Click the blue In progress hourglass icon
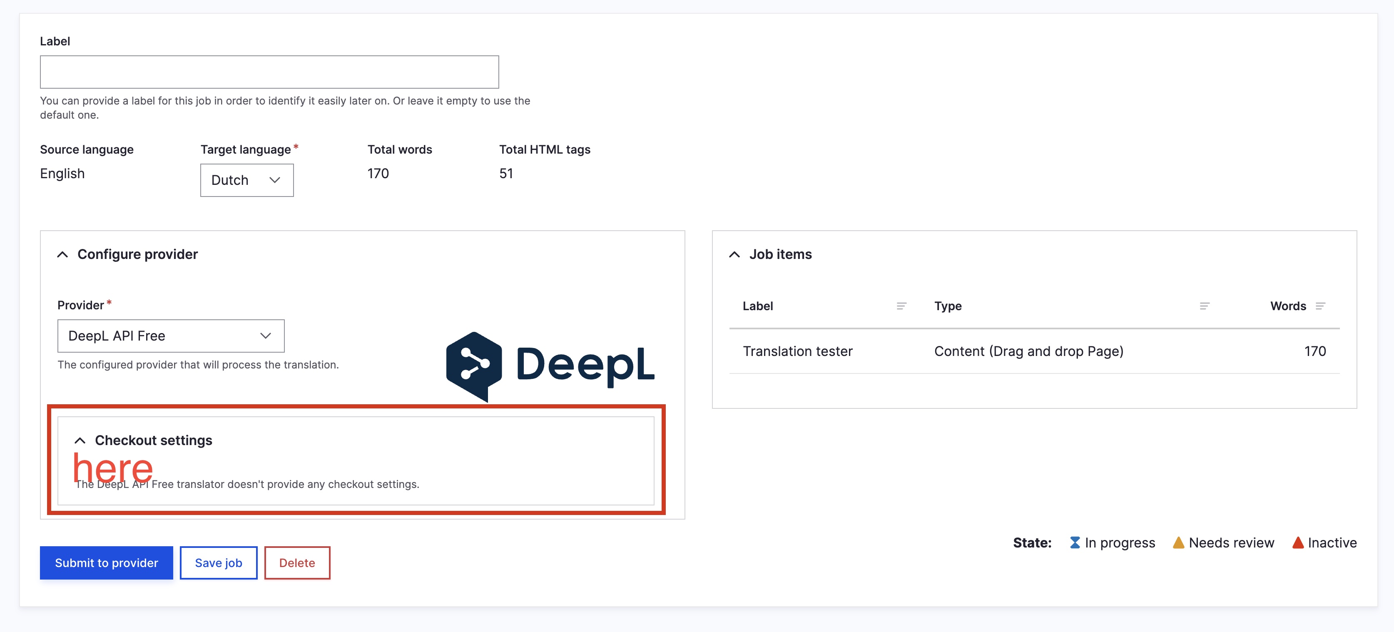This screenshot has height=632, width=1394. (1075, 542)
